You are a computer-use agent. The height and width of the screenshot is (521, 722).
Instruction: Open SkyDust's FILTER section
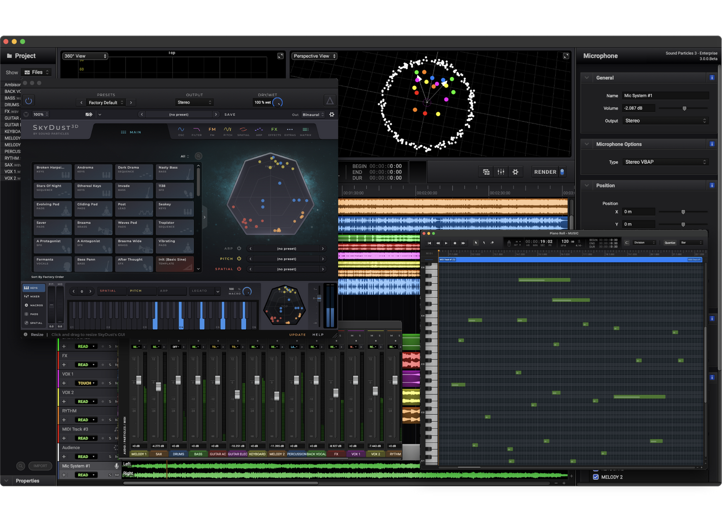click(196, 131)
